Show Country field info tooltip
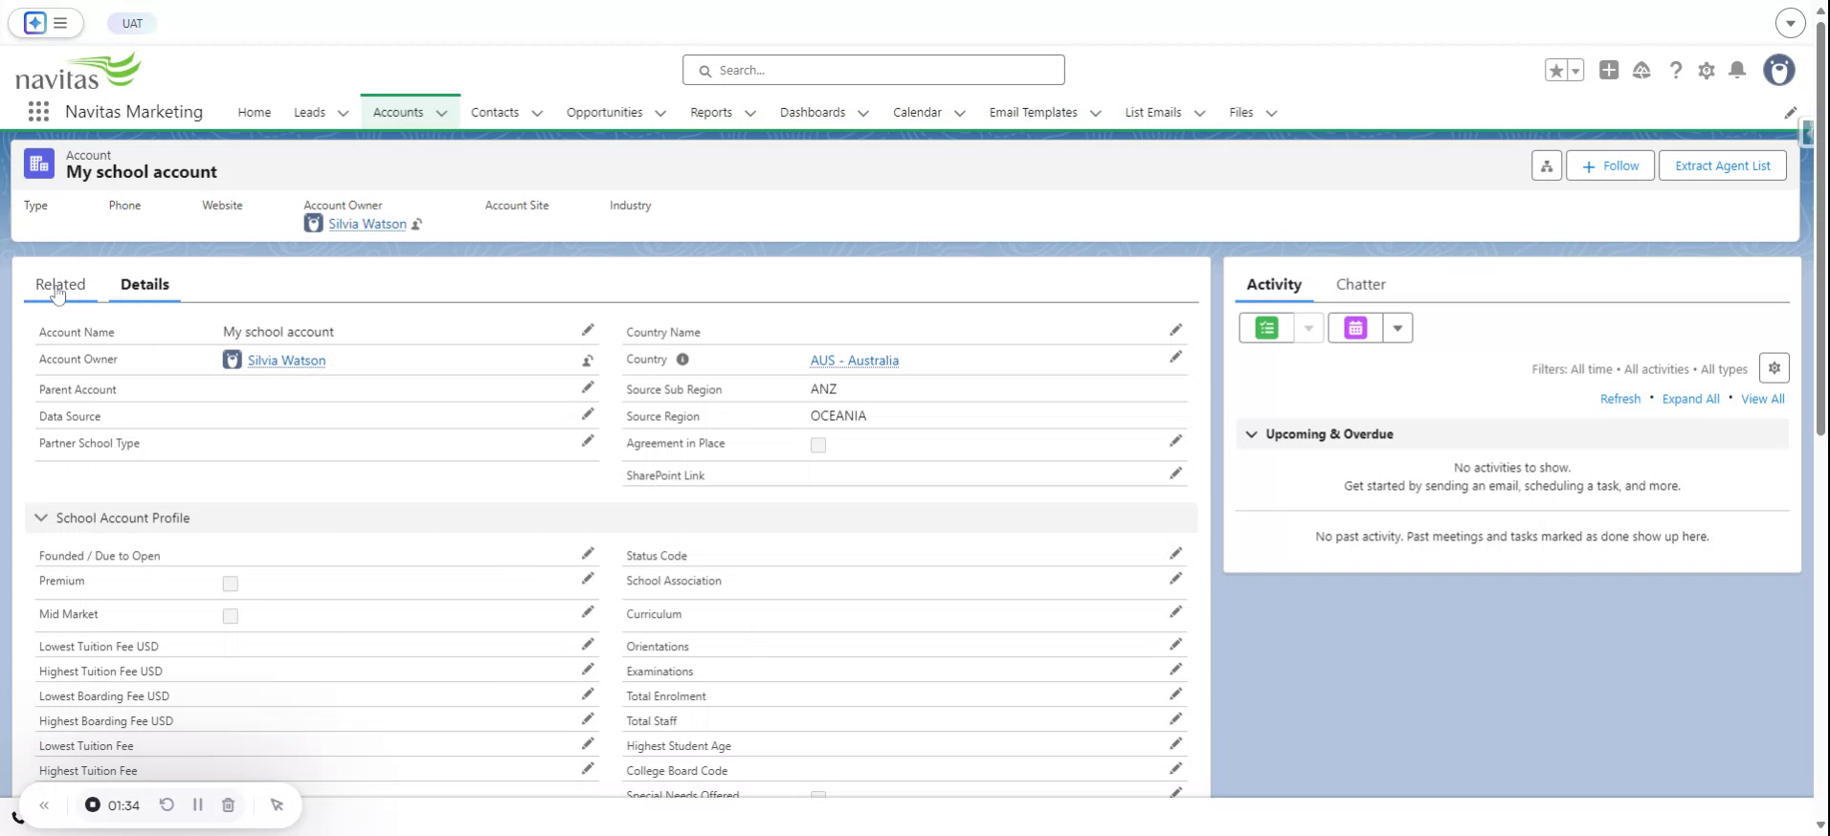 682,360
